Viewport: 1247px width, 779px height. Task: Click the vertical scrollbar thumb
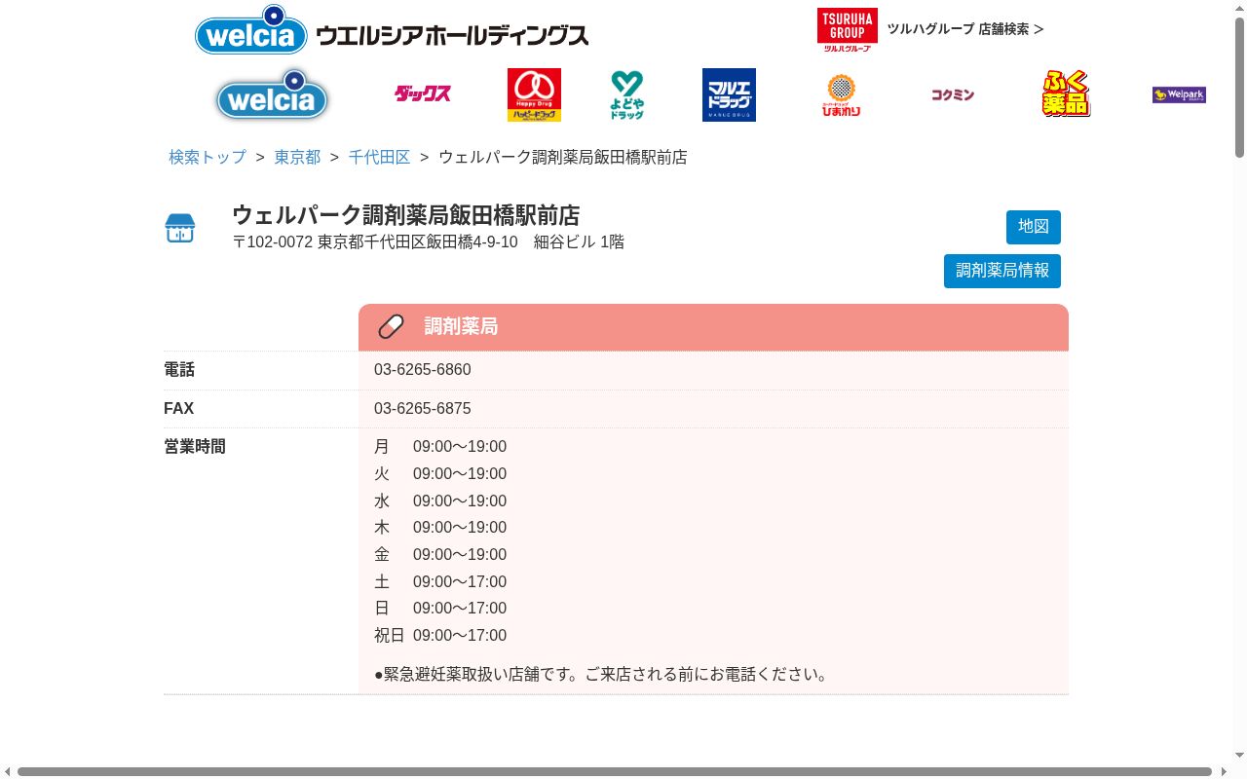click(x=1239, y=86)
